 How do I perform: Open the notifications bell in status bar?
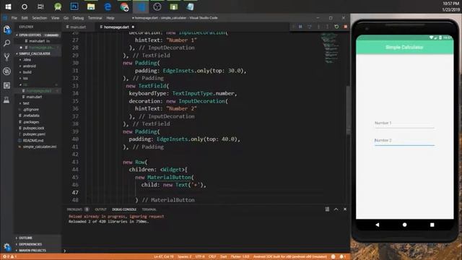coord(343,257)
